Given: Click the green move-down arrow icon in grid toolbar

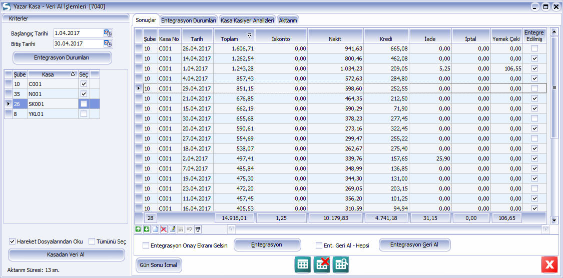Looking at the screenshot, I should pyautogui.click(x=146, y=229).
